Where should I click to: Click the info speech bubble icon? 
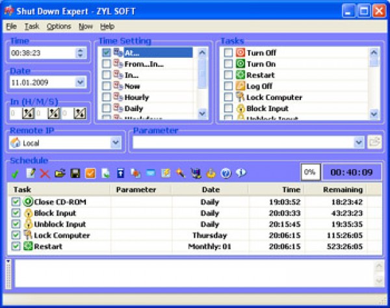tap(241, 173)
